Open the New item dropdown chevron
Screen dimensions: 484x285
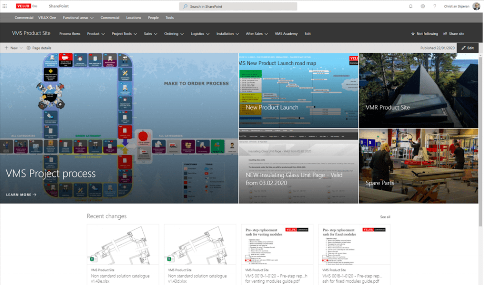[21, 48]
